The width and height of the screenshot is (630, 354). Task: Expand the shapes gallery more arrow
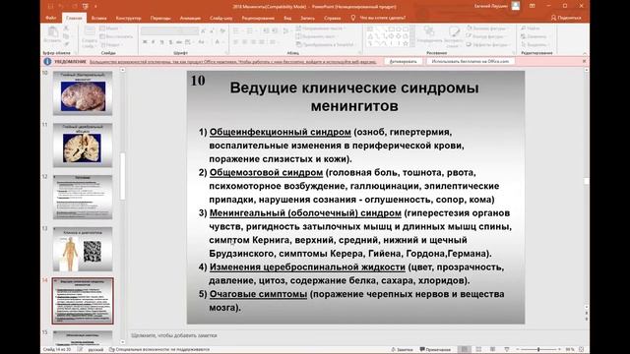point(412,44)
